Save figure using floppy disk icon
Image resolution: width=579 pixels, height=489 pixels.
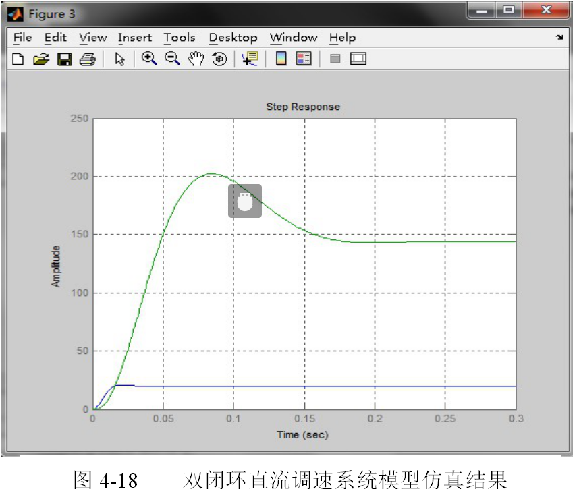64,59
